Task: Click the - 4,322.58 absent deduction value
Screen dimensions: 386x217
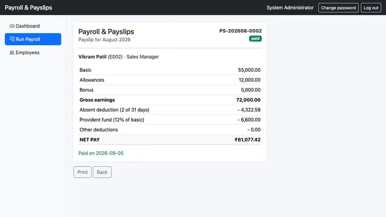Action: pyautogui.click(x=249, y=110)
